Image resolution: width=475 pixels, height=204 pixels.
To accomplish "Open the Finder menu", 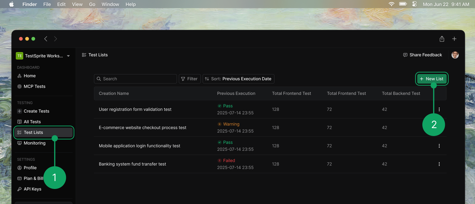I will [x=30, y=4].
